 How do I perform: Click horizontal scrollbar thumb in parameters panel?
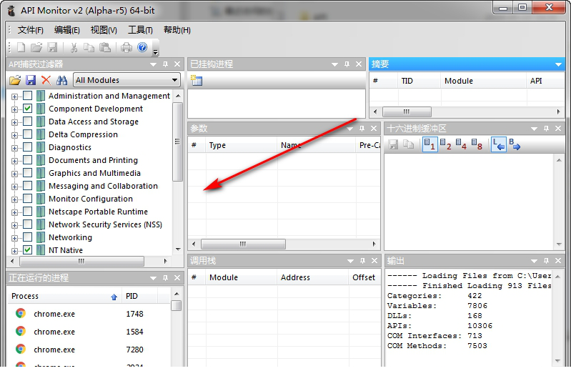tap(243, 244)
